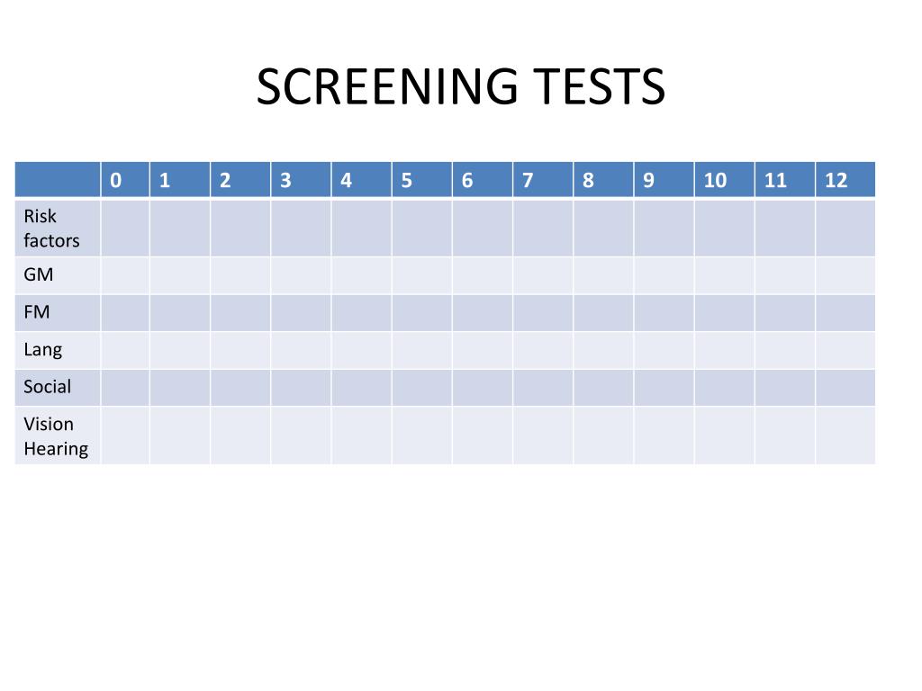Click the SCREENING TESTS title text
Image resolution: width=922 pixels, height=691 pixels.
[460, 87]
